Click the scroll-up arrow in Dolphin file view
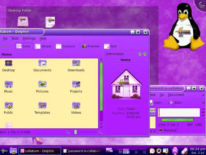Viewport: 206px width, 155px height. [101, 60]
